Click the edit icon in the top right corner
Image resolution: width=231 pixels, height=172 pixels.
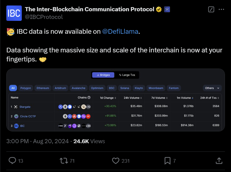point(211,9)
